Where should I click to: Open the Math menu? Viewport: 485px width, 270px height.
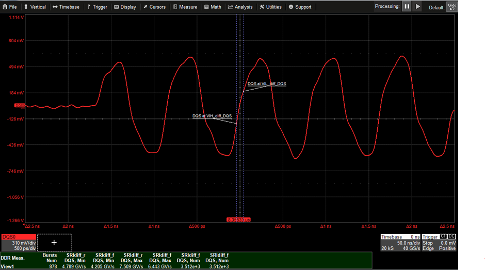pos(213,7)
